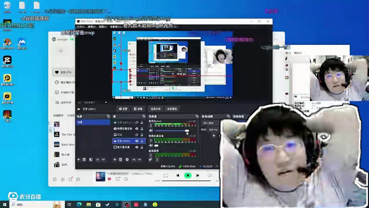The width and height of the screenshot is (369, 208).
Task: Click 滤镜 button in source toolbar
Action: (138, 109)
